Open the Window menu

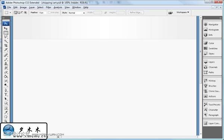point(77,7)
